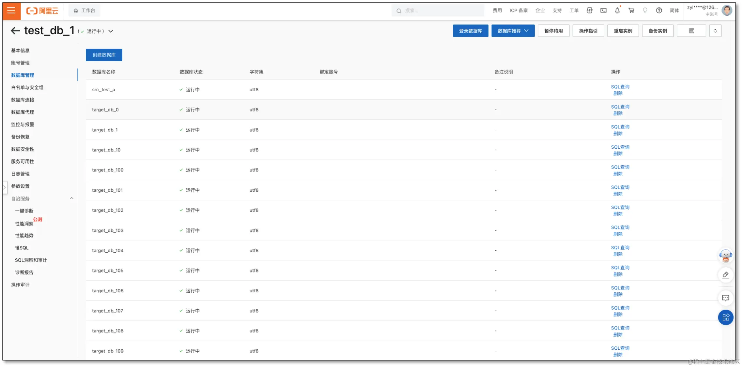This screenshot has width=742, height=367.
Task: Open the shopping cart
Action: pyautogui.click(x=631, y=10)
